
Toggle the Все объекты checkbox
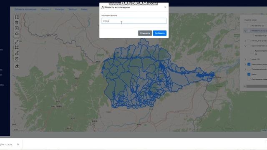(x=249, y=25)
